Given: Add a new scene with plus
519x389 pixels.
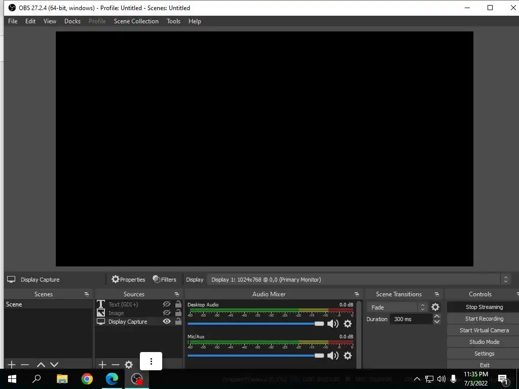Looking at the screenshot, I should [x=12, y=365].
